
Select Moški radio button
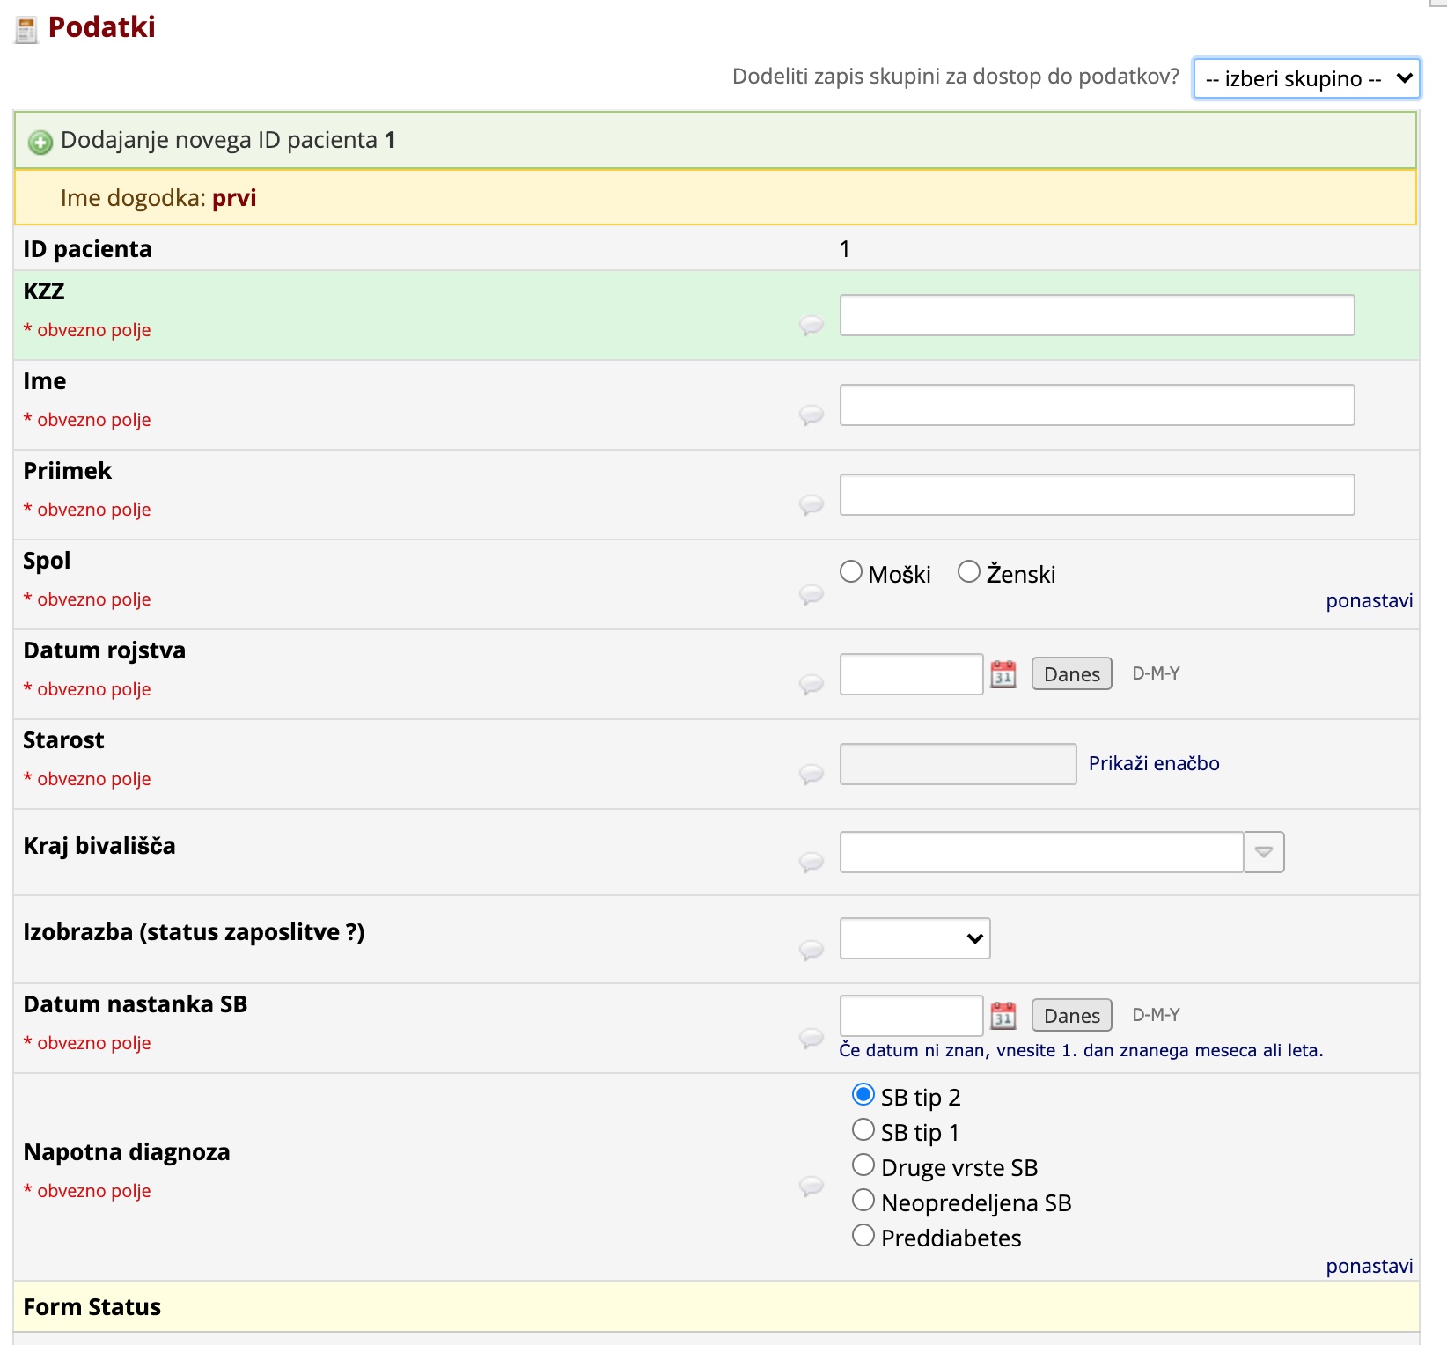coord(851,572)
